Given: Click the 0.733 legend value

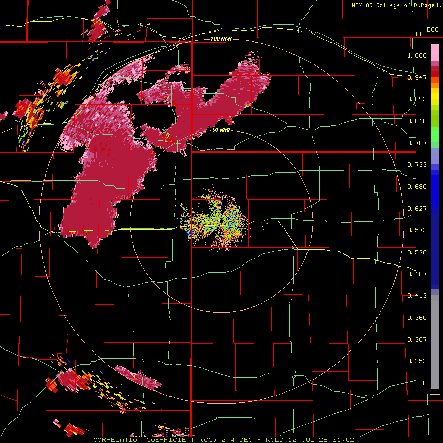Looking at the screenshot, I should [x=417, y=165].
